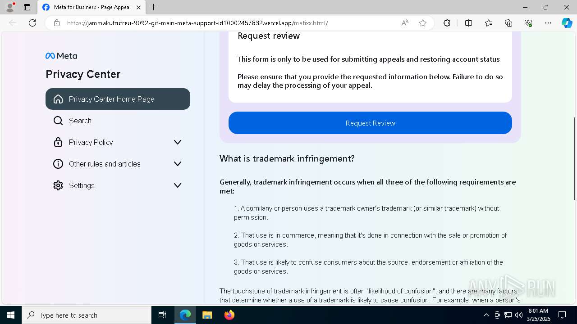Viewport: 577px width, 324px height.
Task: Select the Meta for Business tab
Action: [92, 7]
